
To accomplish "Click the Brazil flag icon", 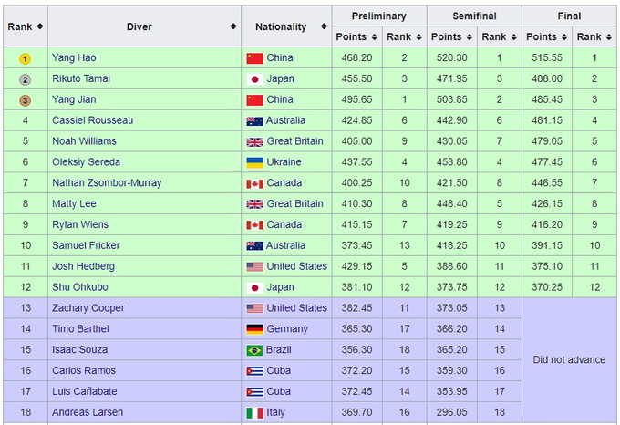I will pos(255,350).
